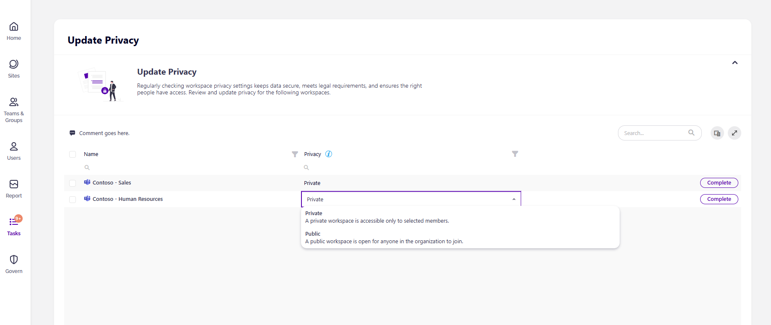Navigate to Users in sidebar
Viewport: 771px width, 325px height.
14,151
